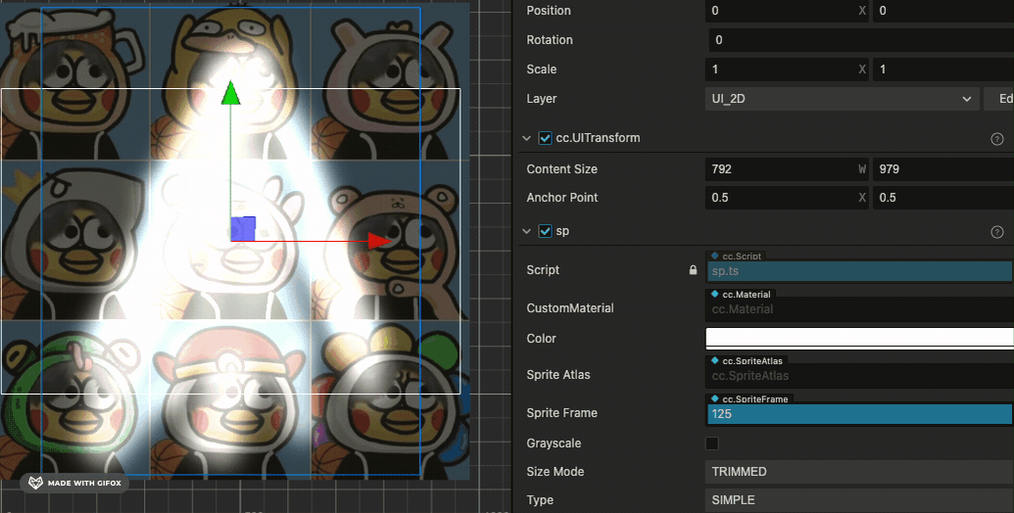Open the Type dropdown showing SIMPLE
This screenshot has width=1014, height=513.
(859, 500)
